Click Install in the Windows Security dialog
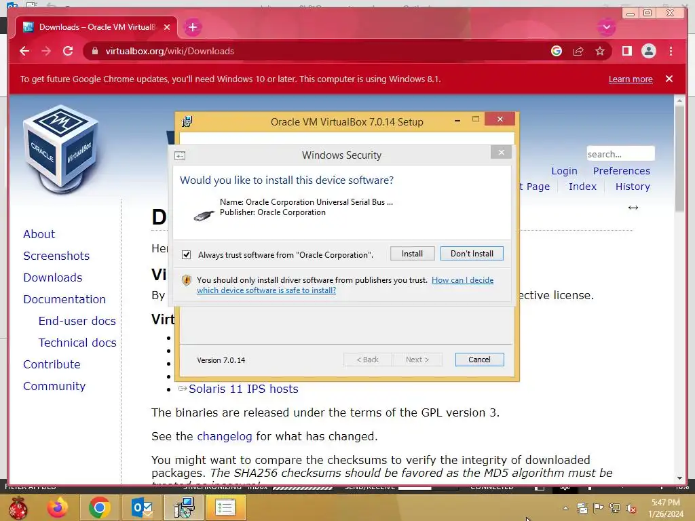695x521 pixels. [x=412, y=254]
